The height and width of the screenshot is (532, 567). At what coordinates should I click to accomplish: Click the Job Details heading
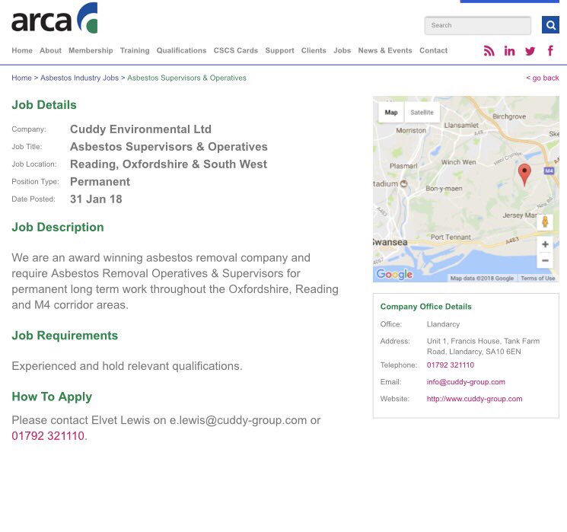click(x=44, y=105)
